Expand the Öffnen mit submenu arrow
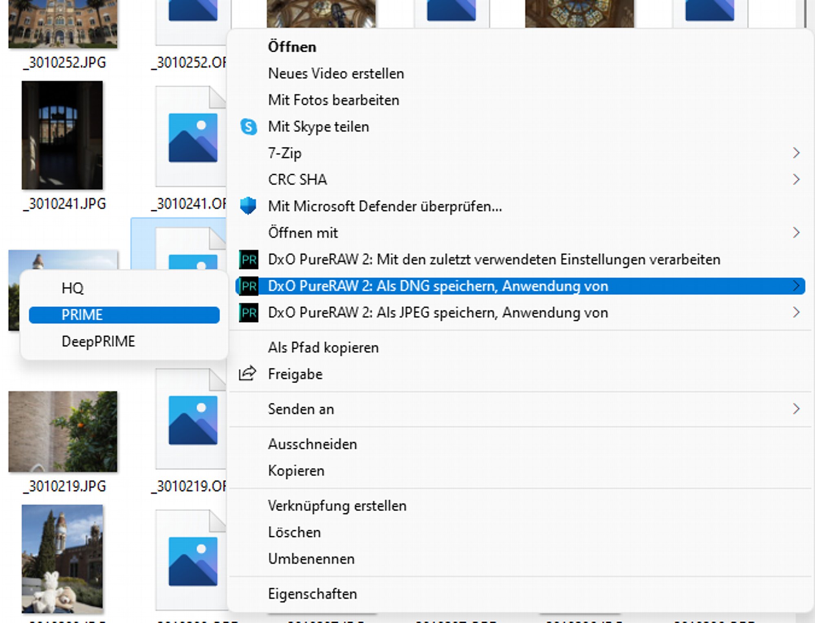 click(x=796, y=233)
